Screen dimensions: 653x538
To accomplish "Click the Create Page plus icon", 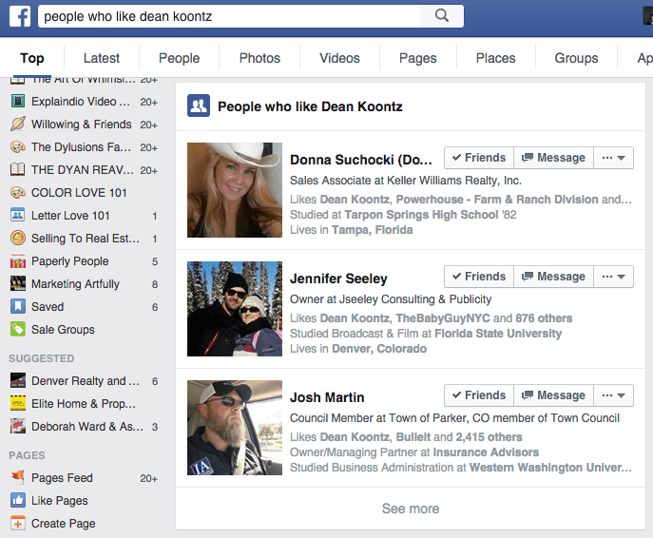I will 17,523.
